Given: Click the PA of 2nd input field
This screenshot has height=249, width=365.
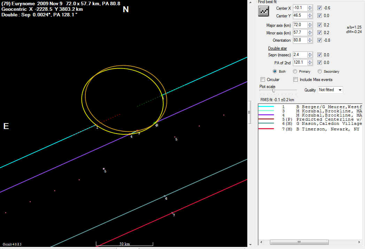Looking at the screenshot, I should [x=300, y=63].
